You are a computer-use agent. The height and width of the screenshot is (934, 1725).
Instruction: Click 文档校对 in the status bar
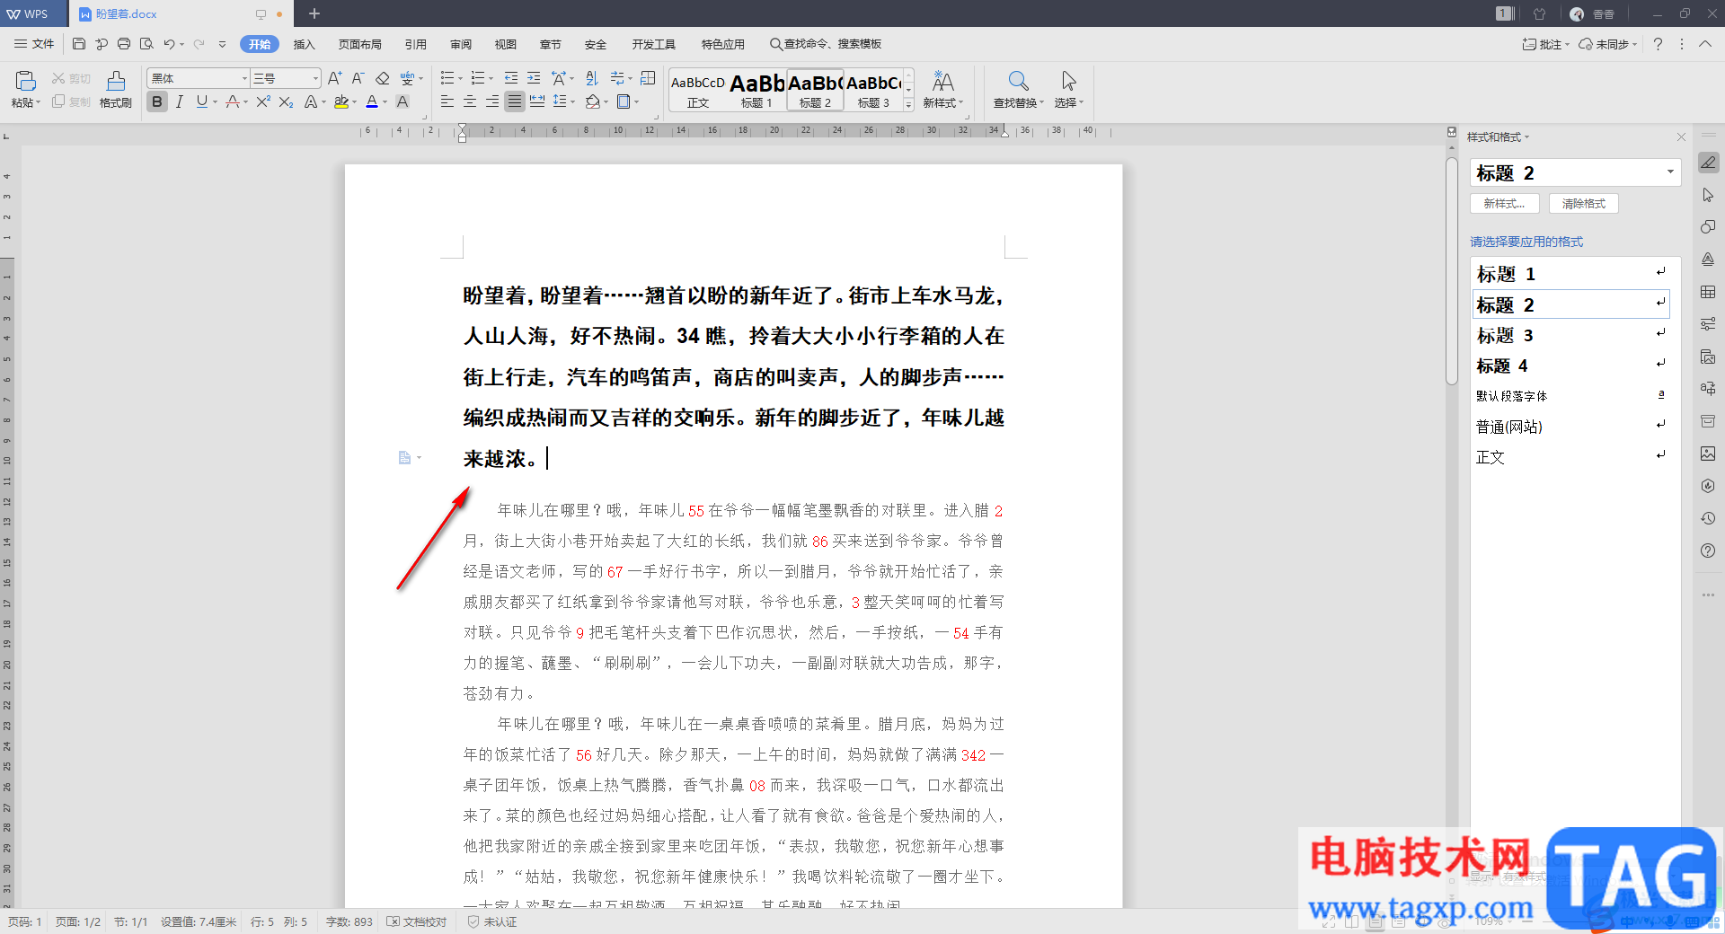417,921
